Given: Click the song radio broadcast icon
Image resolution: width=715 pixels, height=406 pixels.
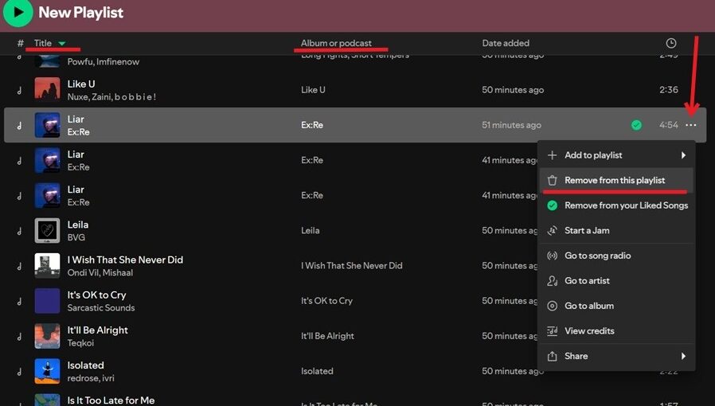Looking at the screenshot, I should (x=553, y=256).
